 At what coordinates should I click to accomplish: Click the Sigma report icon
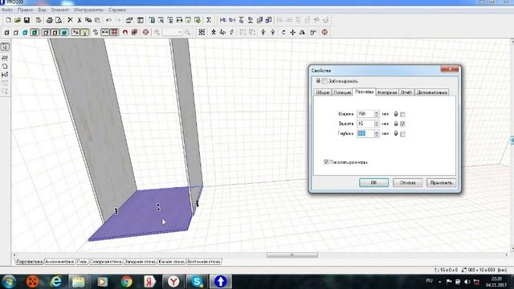(x=209, y=20)
